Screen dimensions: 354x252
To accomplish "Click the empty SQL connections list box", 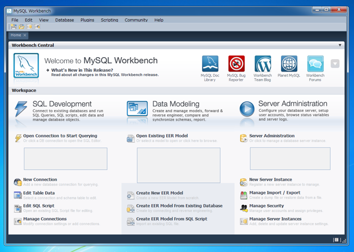I will [66, 158].
